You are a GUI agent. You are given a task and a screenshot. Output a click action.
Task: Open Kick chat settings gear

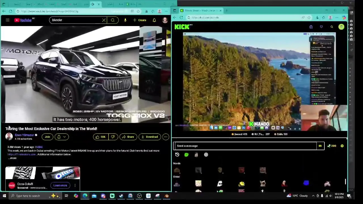[x=342, y=146]
